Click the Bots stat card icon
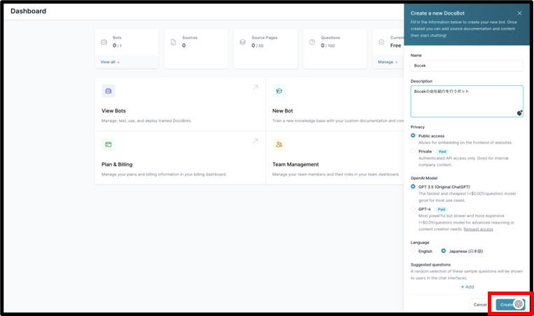The height and width of the screenshot is (316, 534). point(104,42)
